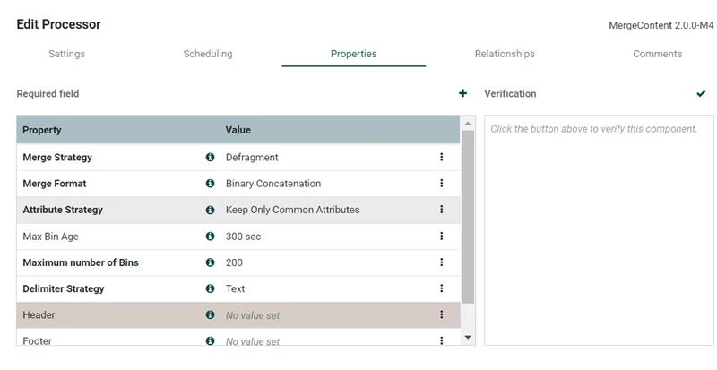
Task: Click the Verification heading
Action: tap(510, 93)
